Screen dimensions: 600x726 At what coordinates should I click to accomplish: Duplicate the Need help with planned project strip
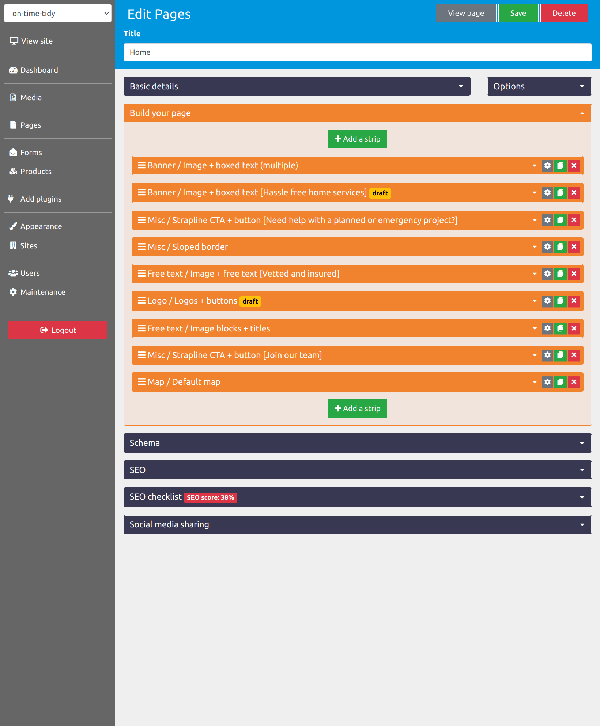(560, 220)
